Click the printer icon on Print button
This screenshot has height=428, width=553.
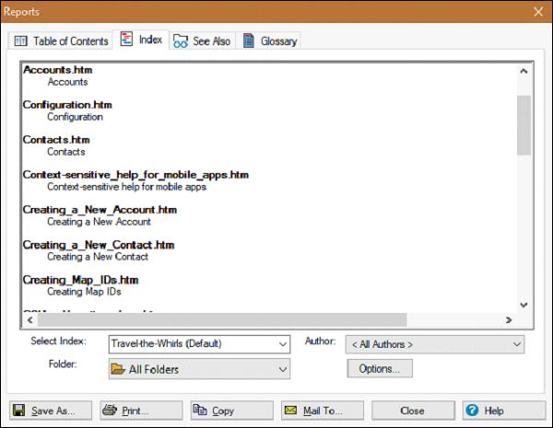[110, 410]
